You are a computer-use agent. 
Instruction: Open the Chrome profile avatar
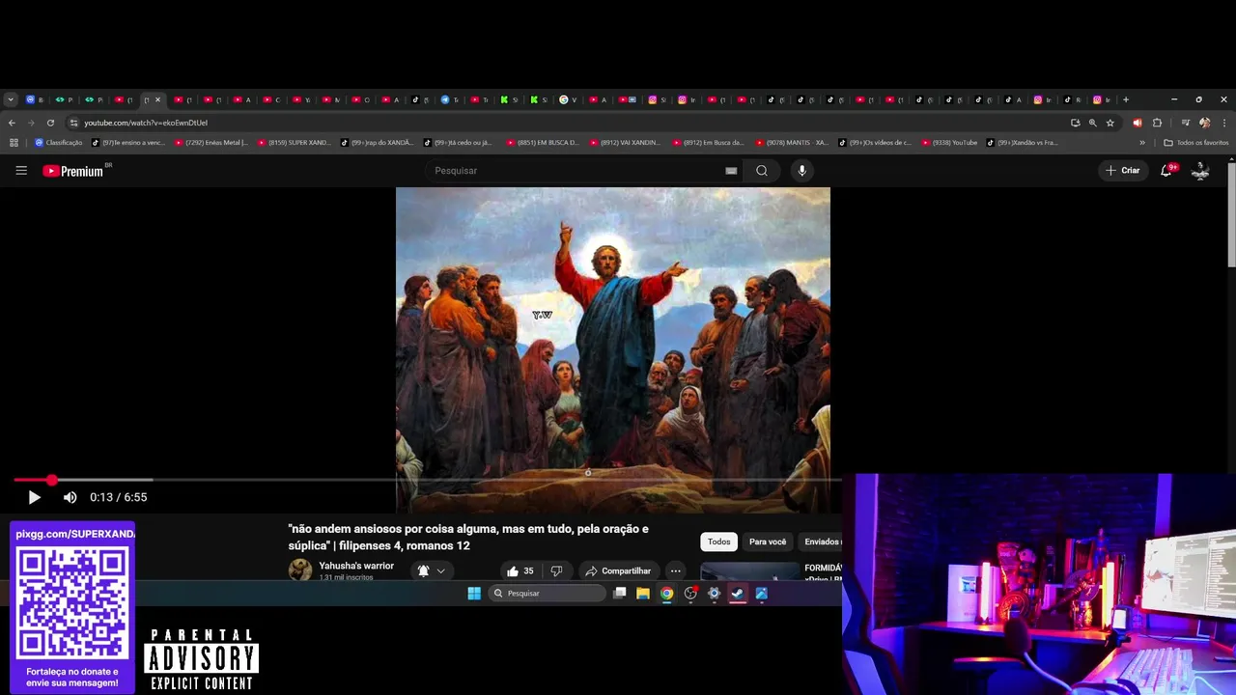(x=1204, y=123)
